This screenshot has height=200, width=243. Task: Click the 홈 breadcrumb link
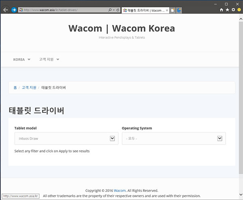point(15,88)
